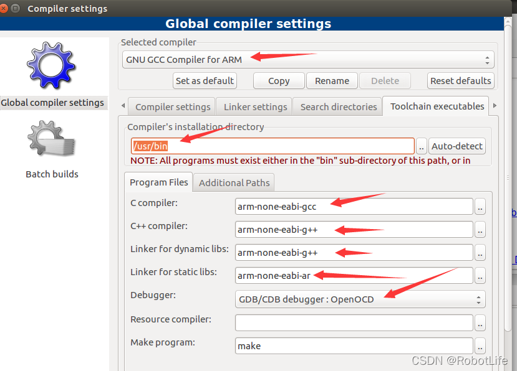Click the Reset defaults button
Screen dimensions: 517x371
pyautogui.click(x=461, y=81)
